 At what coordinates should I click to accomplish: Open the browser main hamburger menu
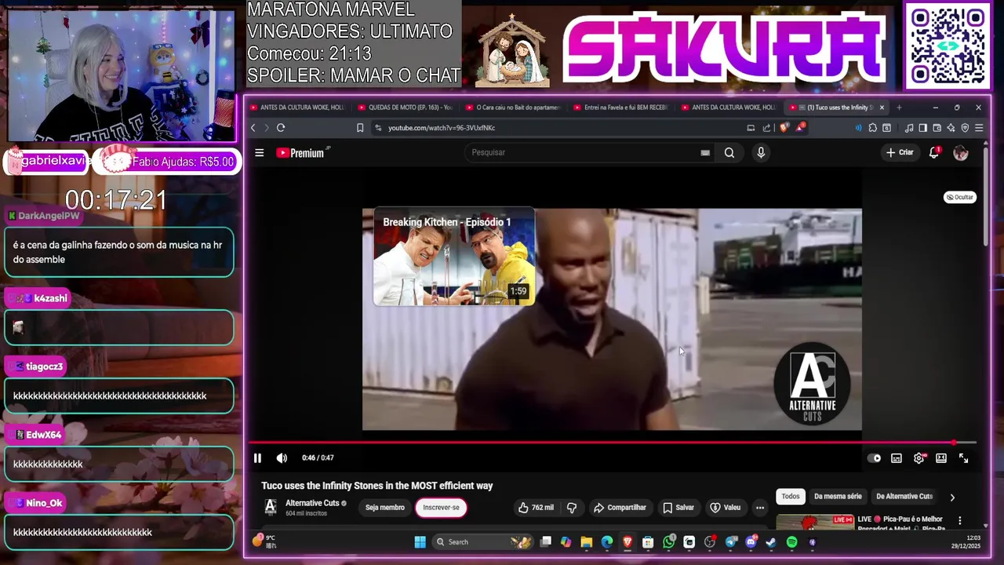pyautogui.click(x=978, y=128)
